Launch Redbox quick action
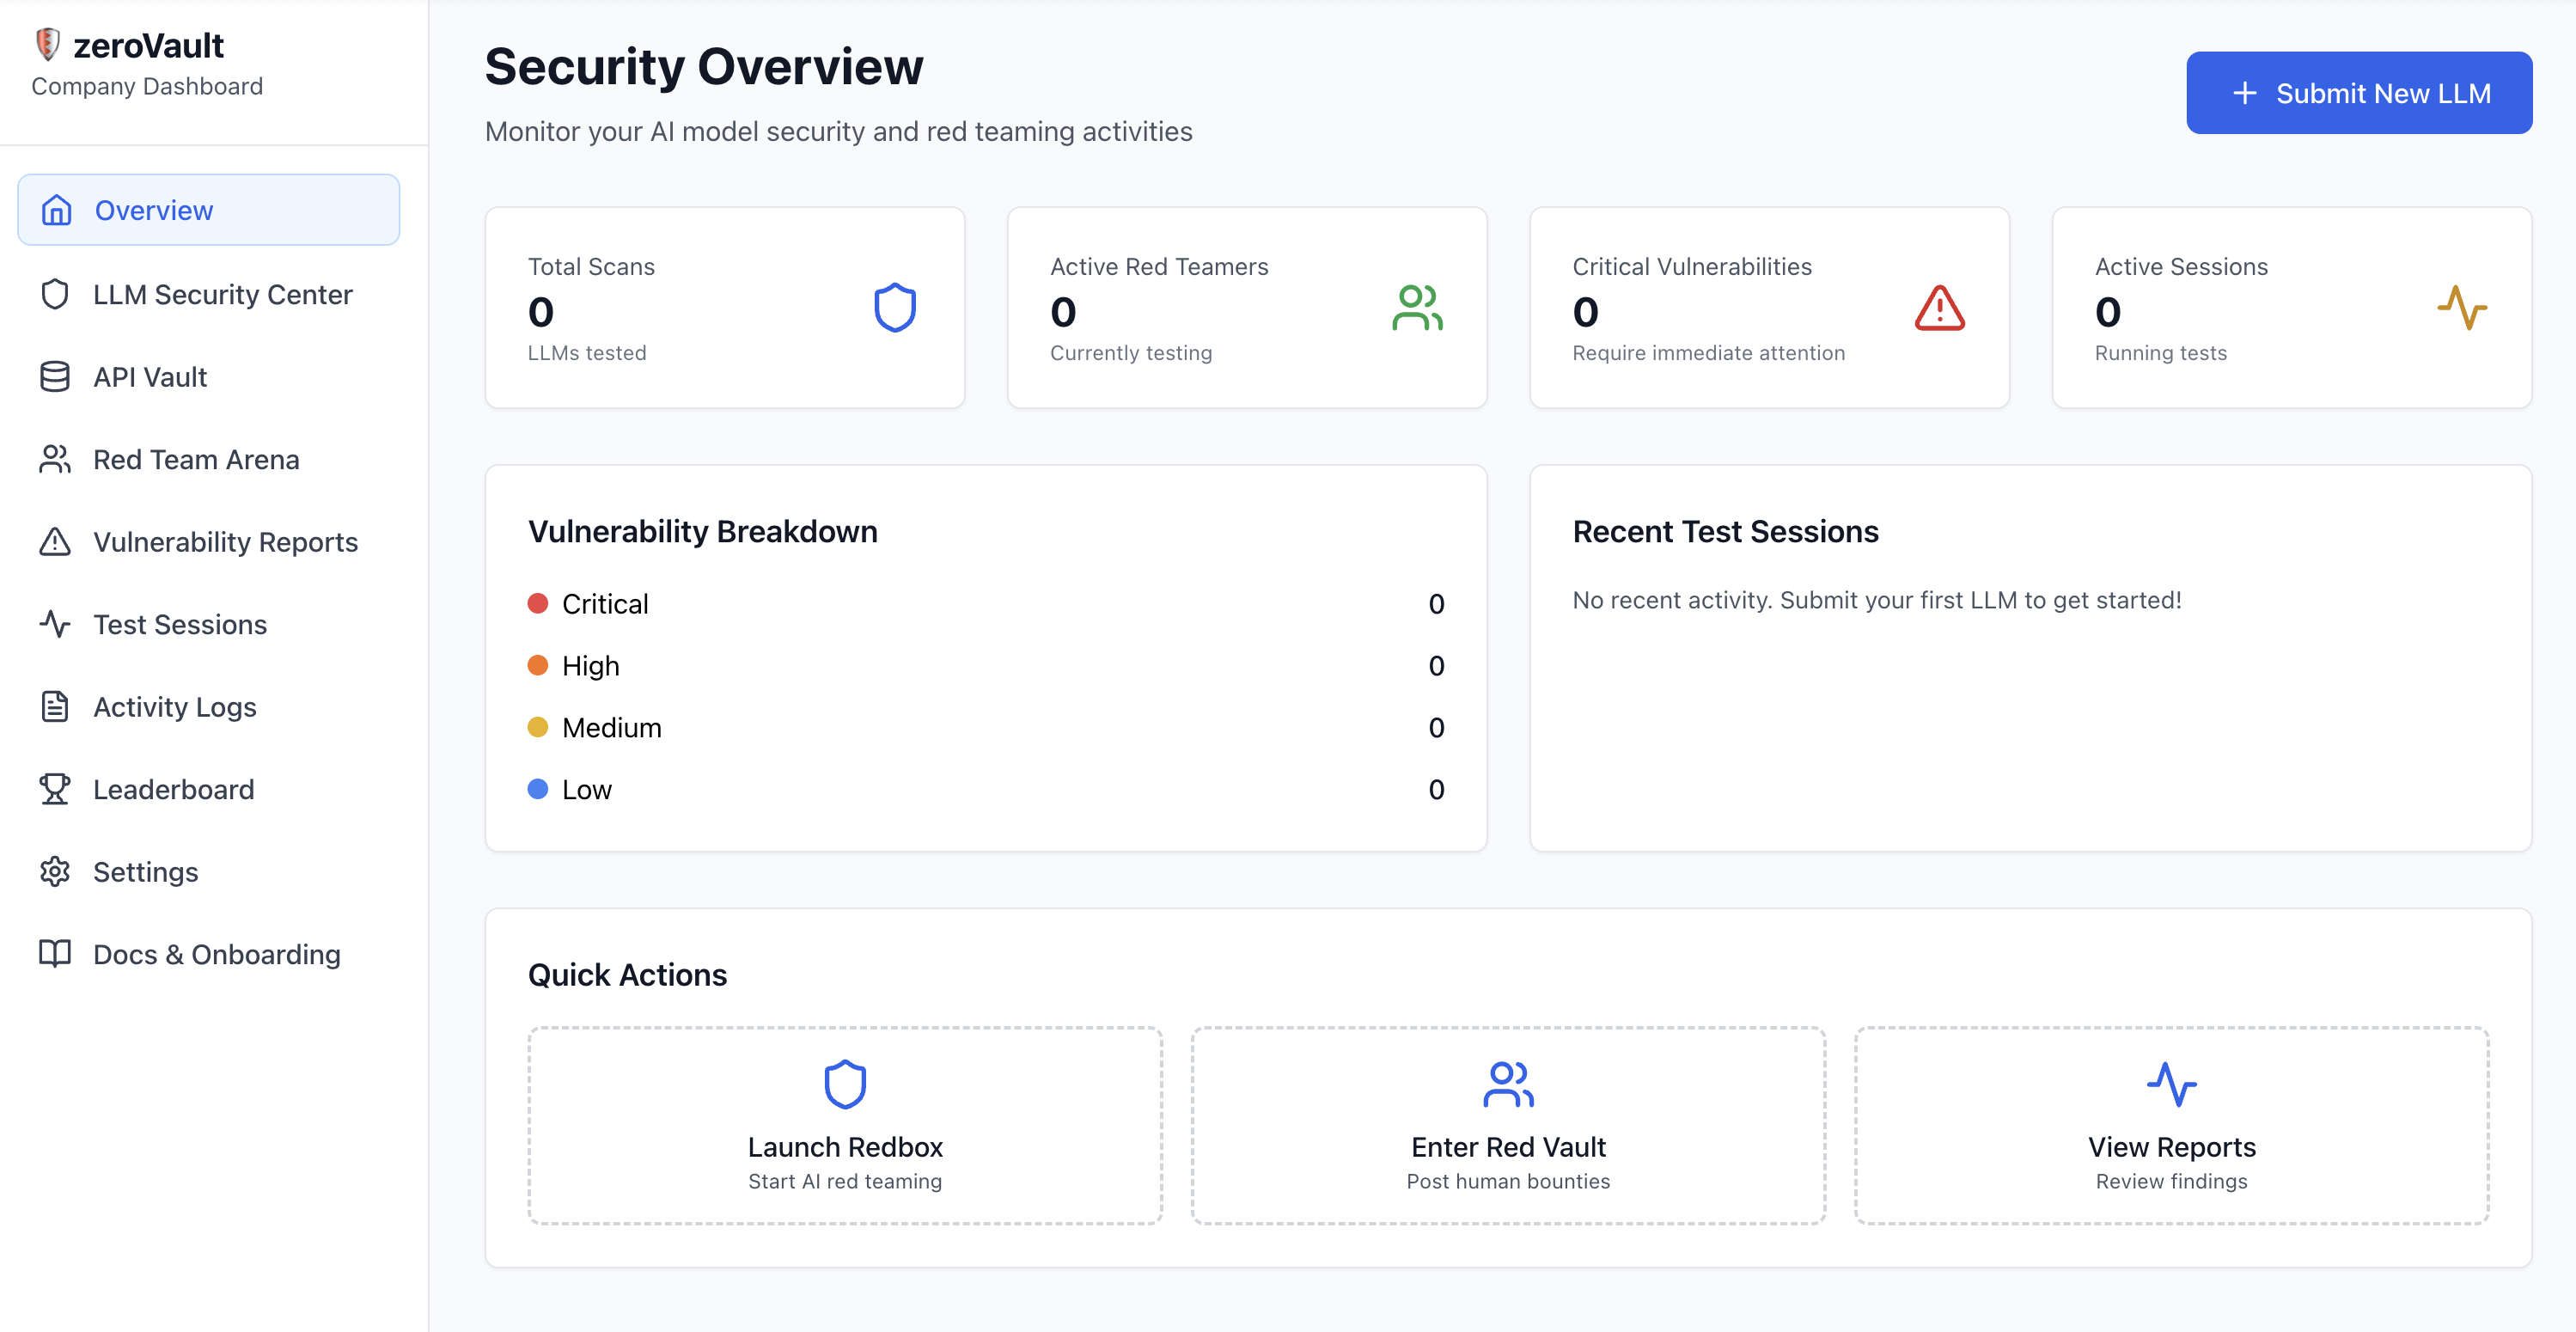Screen dimensions: 2576x1332 click(844, 1125)
